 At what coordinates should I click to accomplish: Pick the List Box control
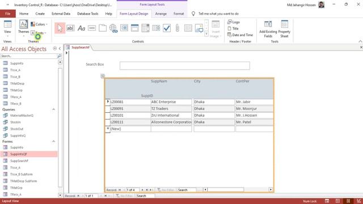point(156,28)
